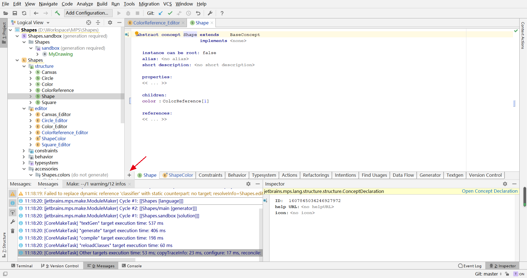Image resolution: width=527 pixels, height=278 pixels.
Task: Run Git update via blue arrow icon
Action: pyautogui.click(x=161, y=13)
